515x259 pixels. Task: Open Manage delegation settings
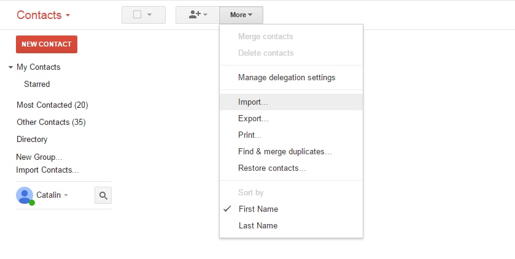pyautogui.click(x=287, y=78)
